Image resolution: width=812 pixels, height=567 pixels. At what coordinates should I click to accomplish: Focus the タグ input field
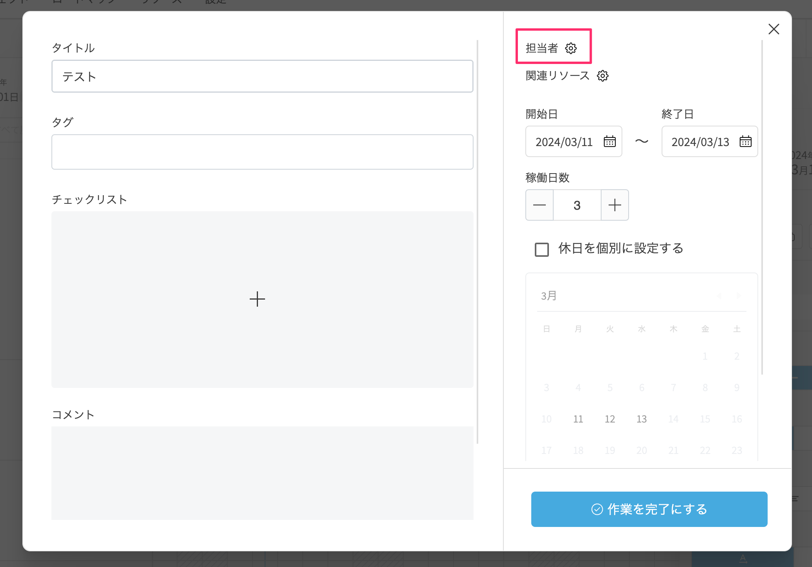point(262,152)
